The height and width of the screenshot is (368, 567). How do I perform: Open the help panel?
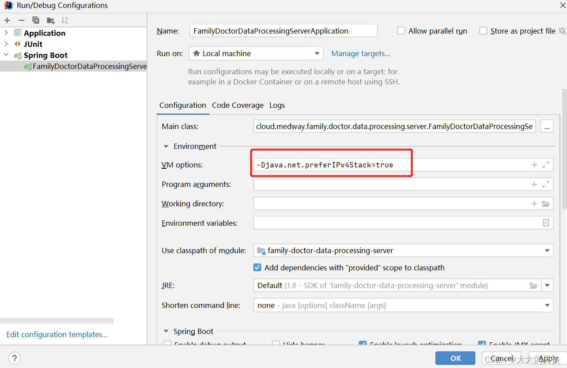coord(14,358)
